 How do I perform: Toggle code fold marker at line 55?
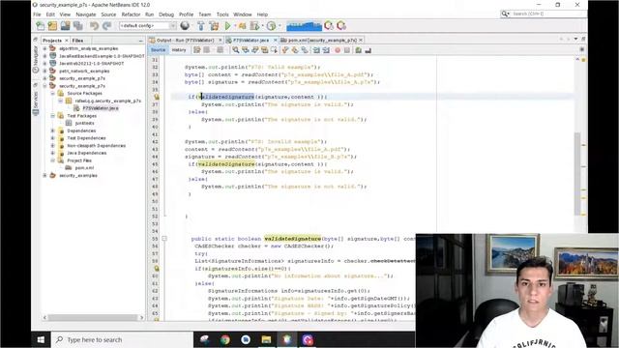(x=164, y=239)
